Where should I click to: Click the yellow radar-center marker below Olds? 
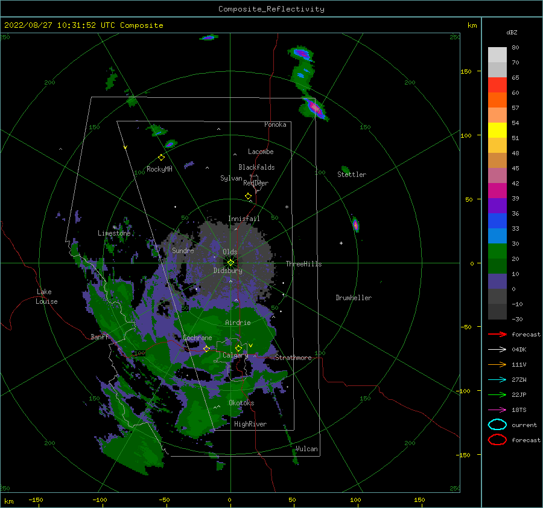[230, 263]
